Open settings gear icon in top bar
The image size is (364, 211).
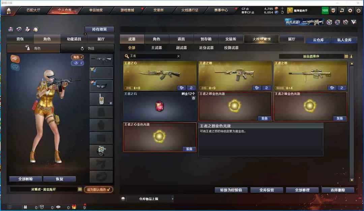[x=350, y=10]
